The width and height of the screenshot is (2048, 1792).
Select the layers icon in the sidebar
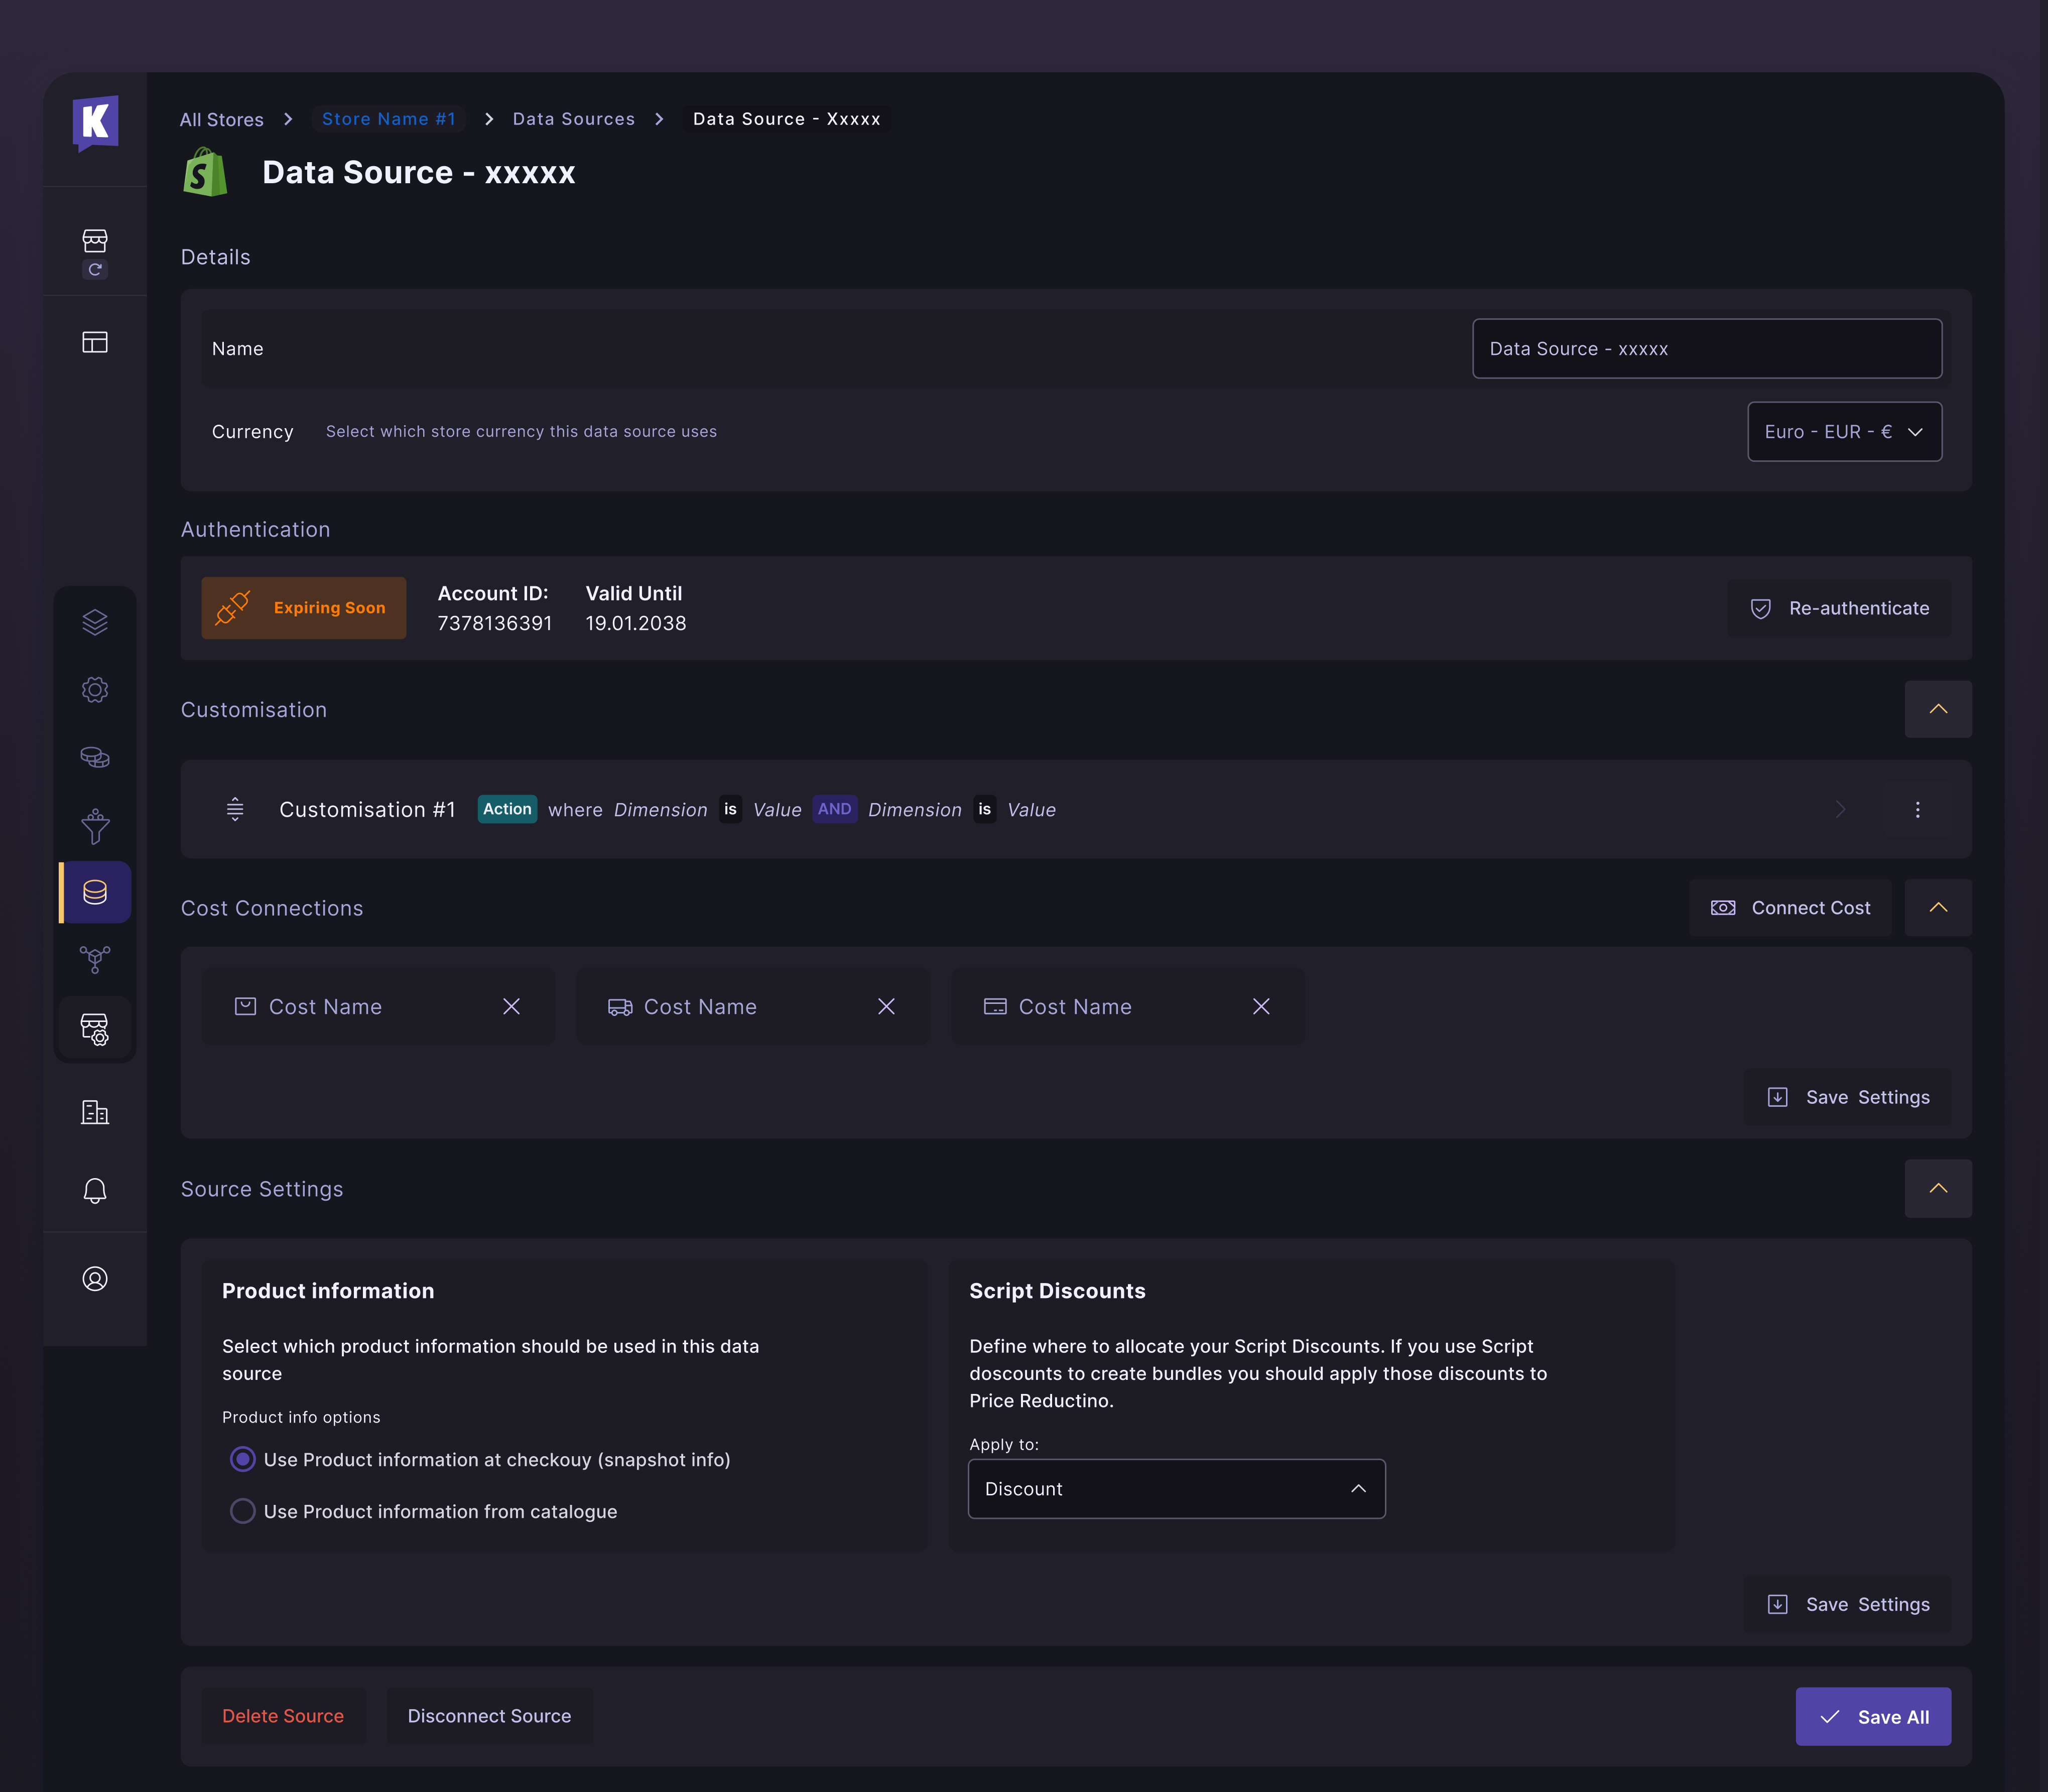click(95, 621)
